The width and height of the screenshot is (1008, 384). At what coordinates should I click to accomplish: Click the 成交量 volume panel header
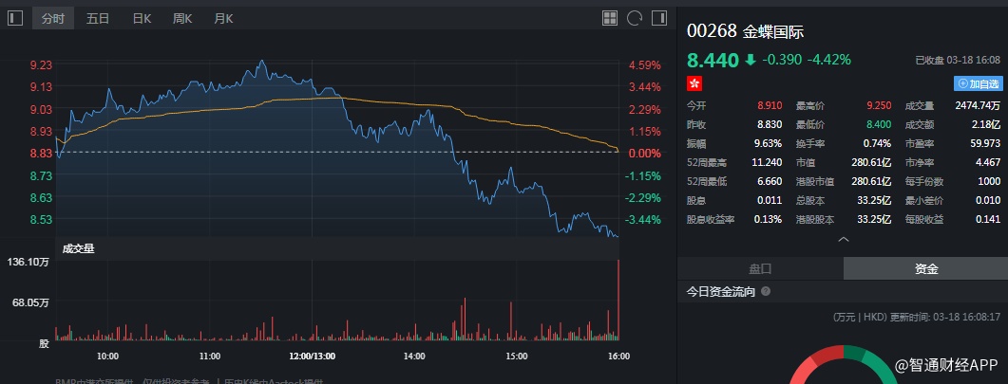78,248
